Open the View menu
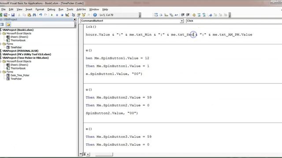This screenshot has height=158, width=282. [x=19, y=9]
